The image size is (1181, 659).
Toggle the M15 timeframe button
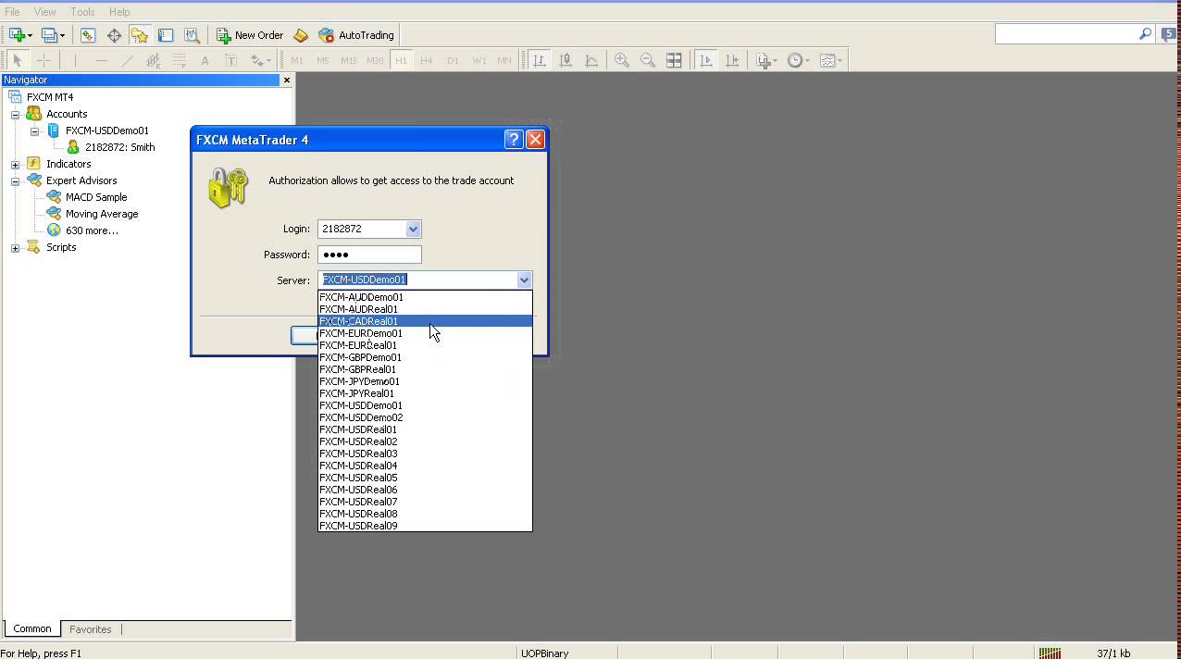pos(349,60)
